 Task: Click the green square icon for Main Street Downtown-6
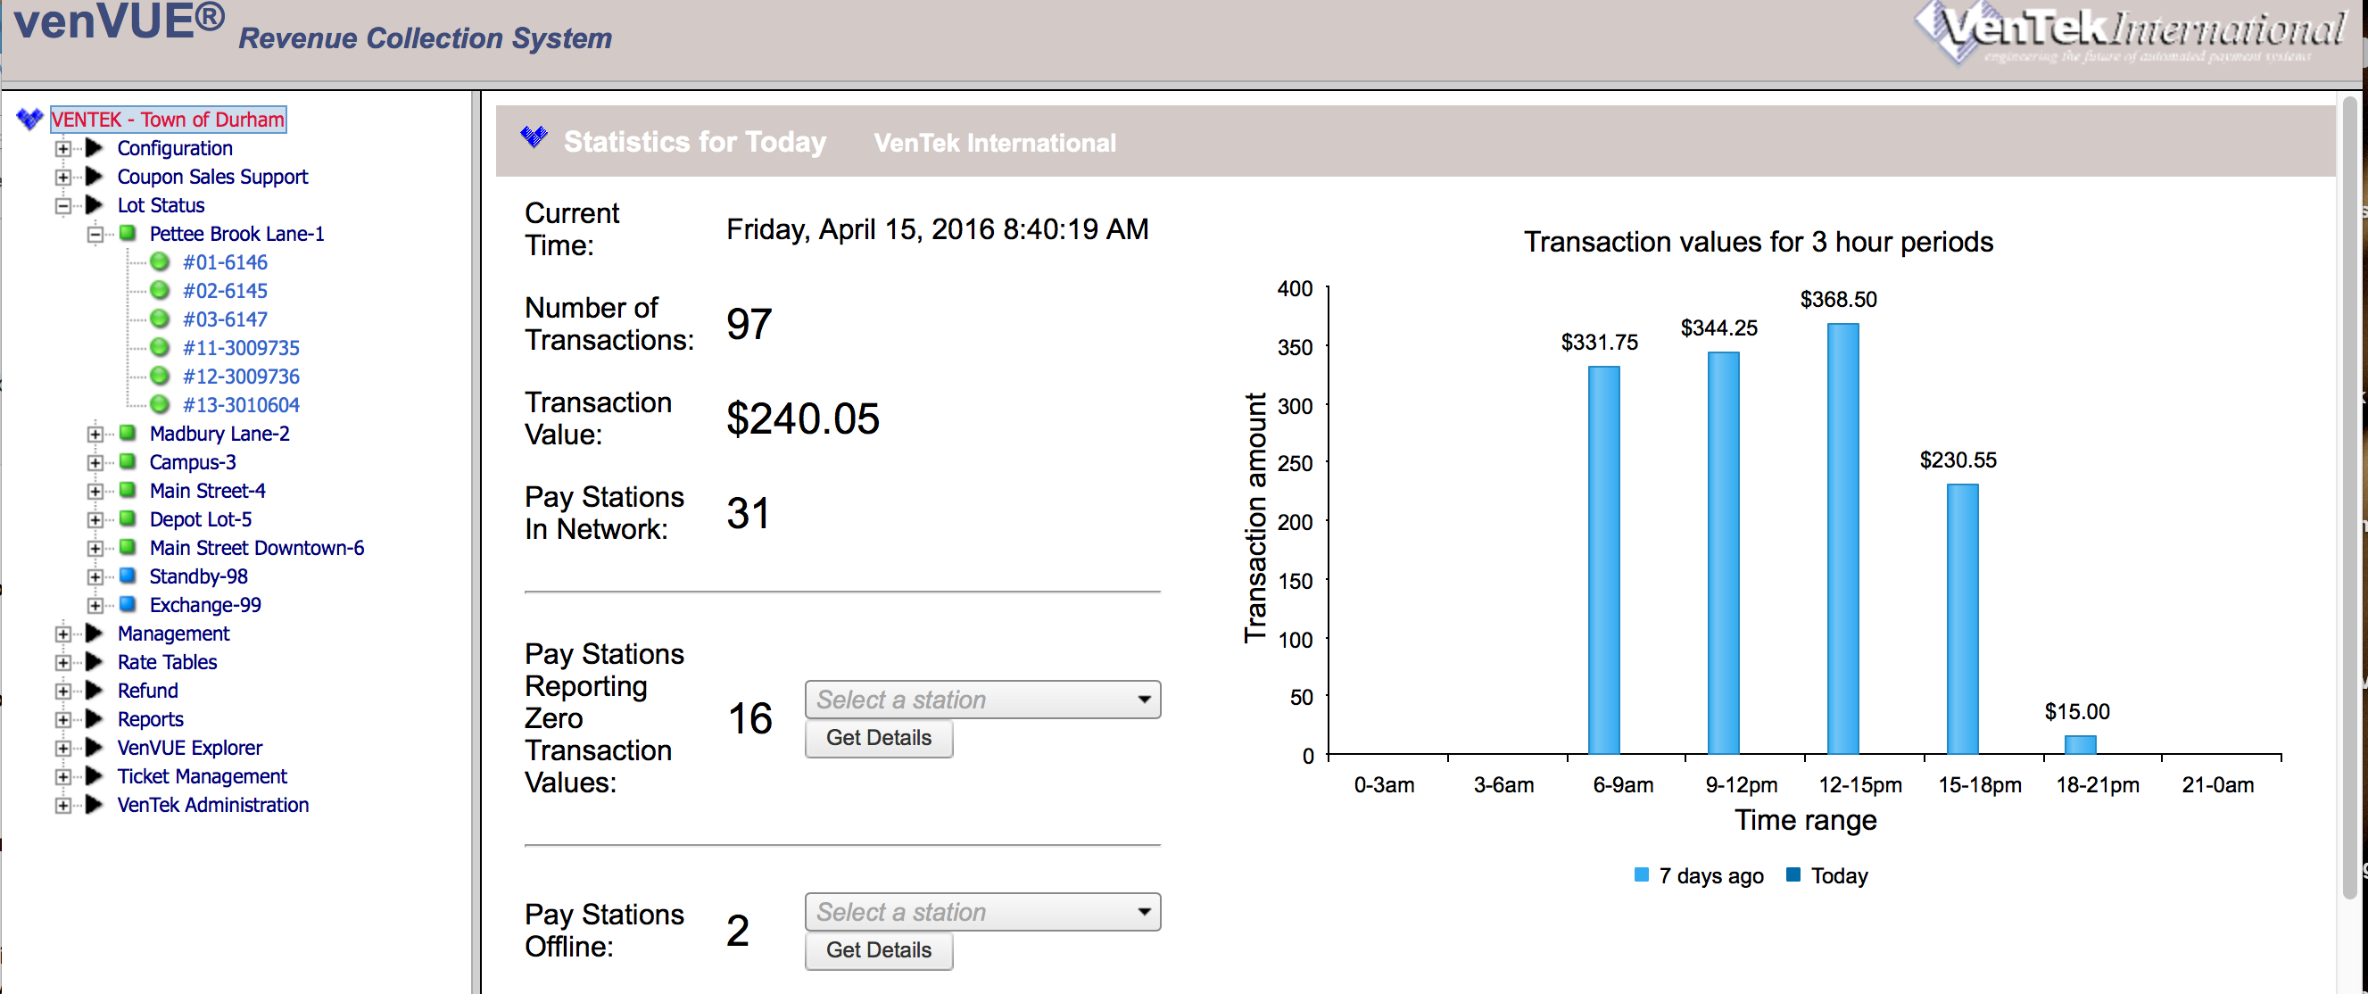(128, 546)
